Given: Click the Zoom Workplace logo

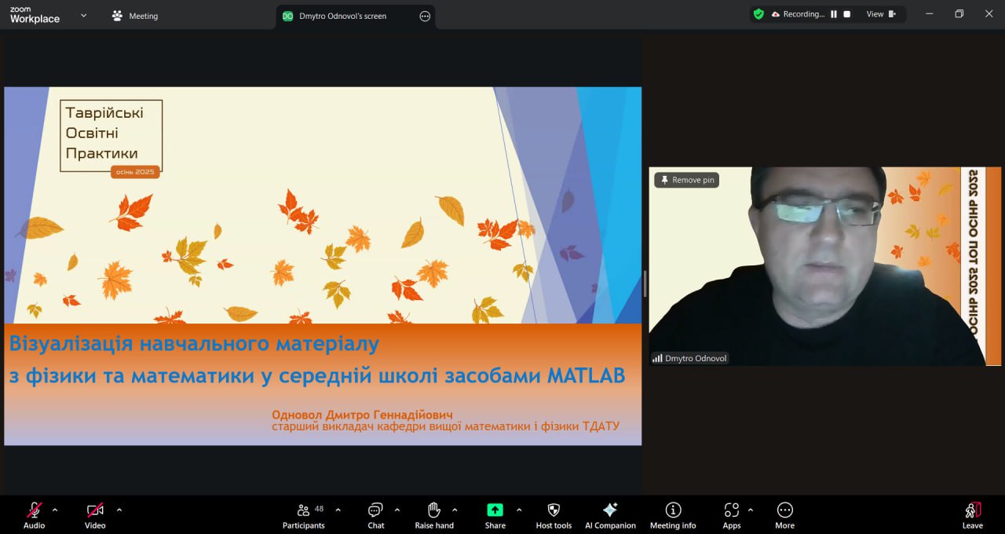Looking at the screenshot, I should click(35, 16).
